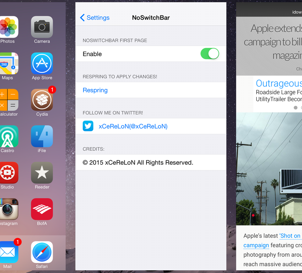The image size is (302, 273).
Task: Tap the CREDITS: section header
Action: [x=93, y=149]
